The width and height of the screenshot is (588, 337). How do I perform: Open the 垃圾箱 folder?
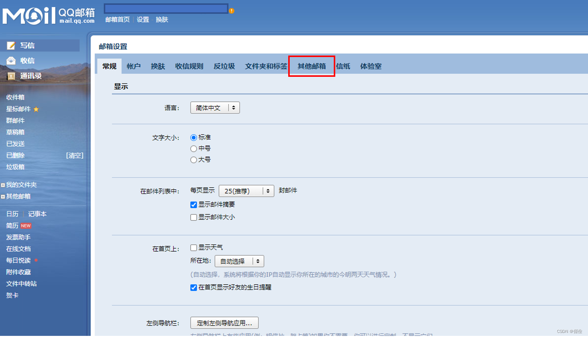pos(15,167)
